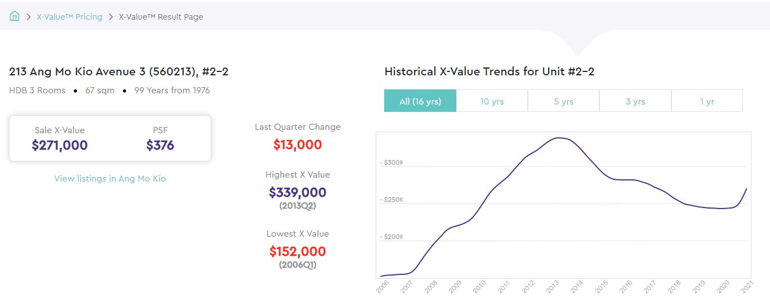Click the 2006 label on the chart axis
Viewport: 770px width, 303px height.
click(382, 287)
